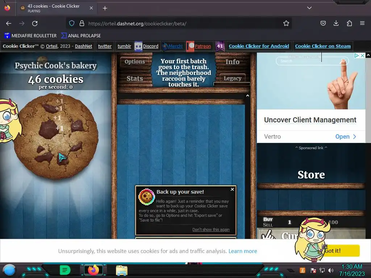Image resolution: width=371 pixels, height=278 pixels.
Task: Open the Action Center flag tray icon
Action: (313, 270)
